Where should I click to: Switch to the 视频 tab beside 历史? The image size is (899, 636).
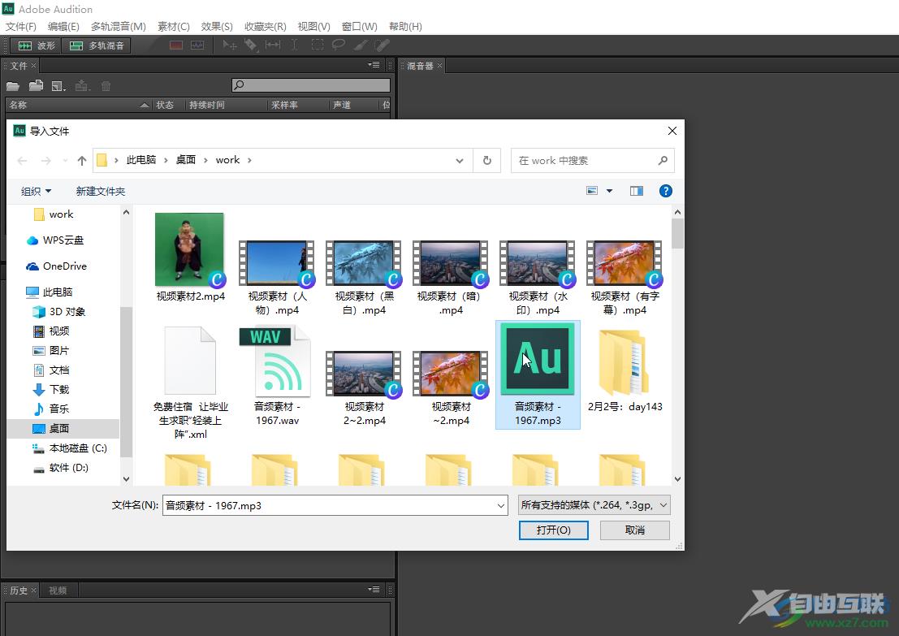[58, 591]
